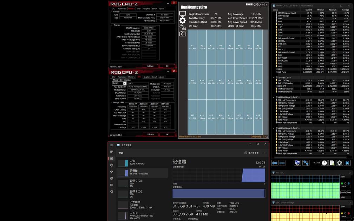Open Task Manager hamburger navigation menu

pos(112,145)
